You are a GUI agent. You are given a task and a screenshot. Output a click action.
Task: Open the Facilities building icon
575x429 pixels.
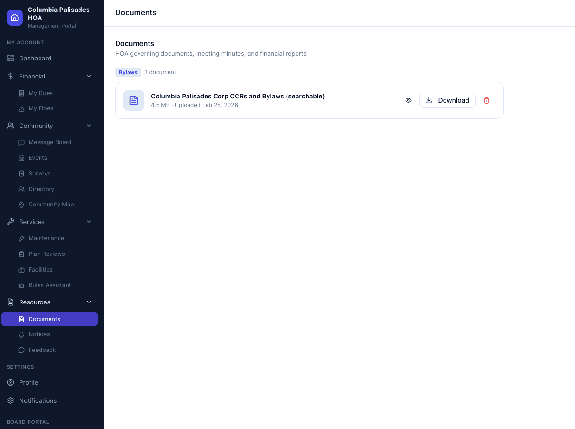(x=21, y=269)
